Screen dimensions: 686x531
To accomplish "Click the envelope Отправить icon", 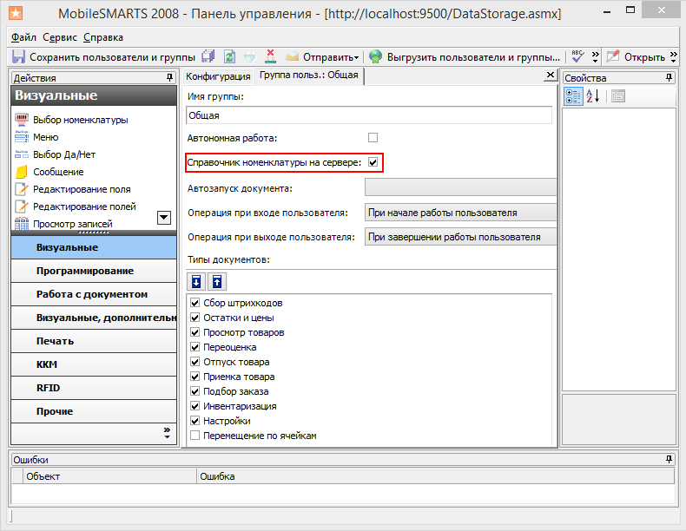I will point(292,56).
